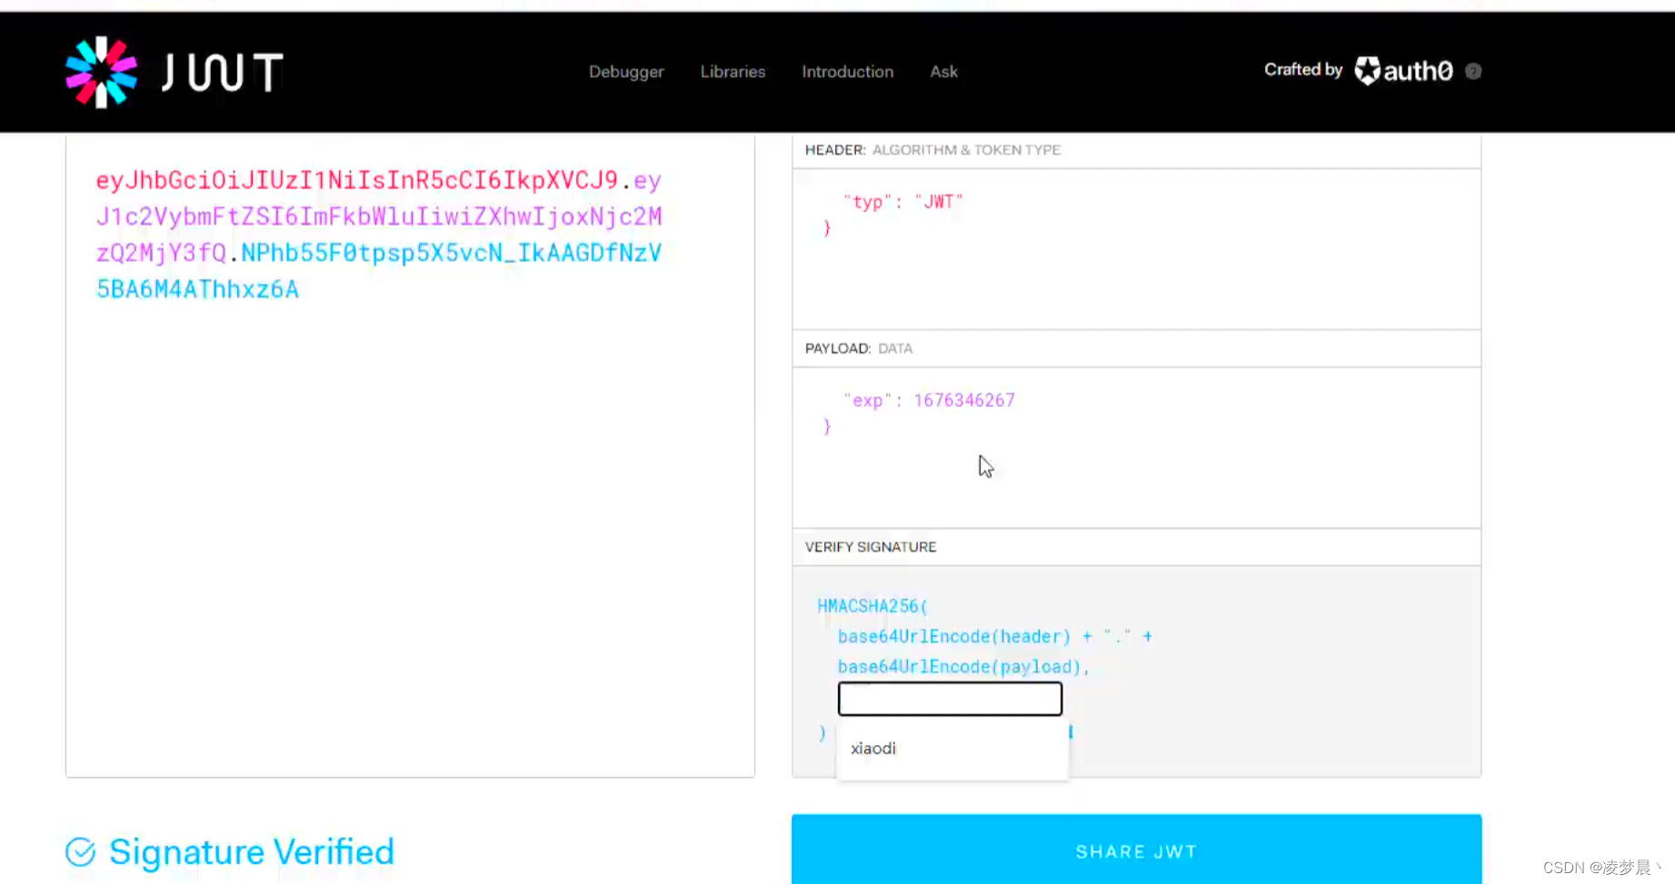Click the VERIFY SIGNATURE section header
Image resolution: width=1675 pixels, height=884 pixels.
pos(870,547)
